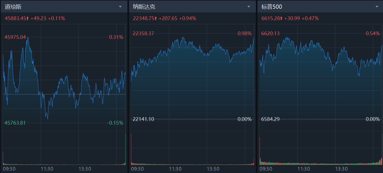Click the 道琼斯 change value +49.23

click(38, 18)
